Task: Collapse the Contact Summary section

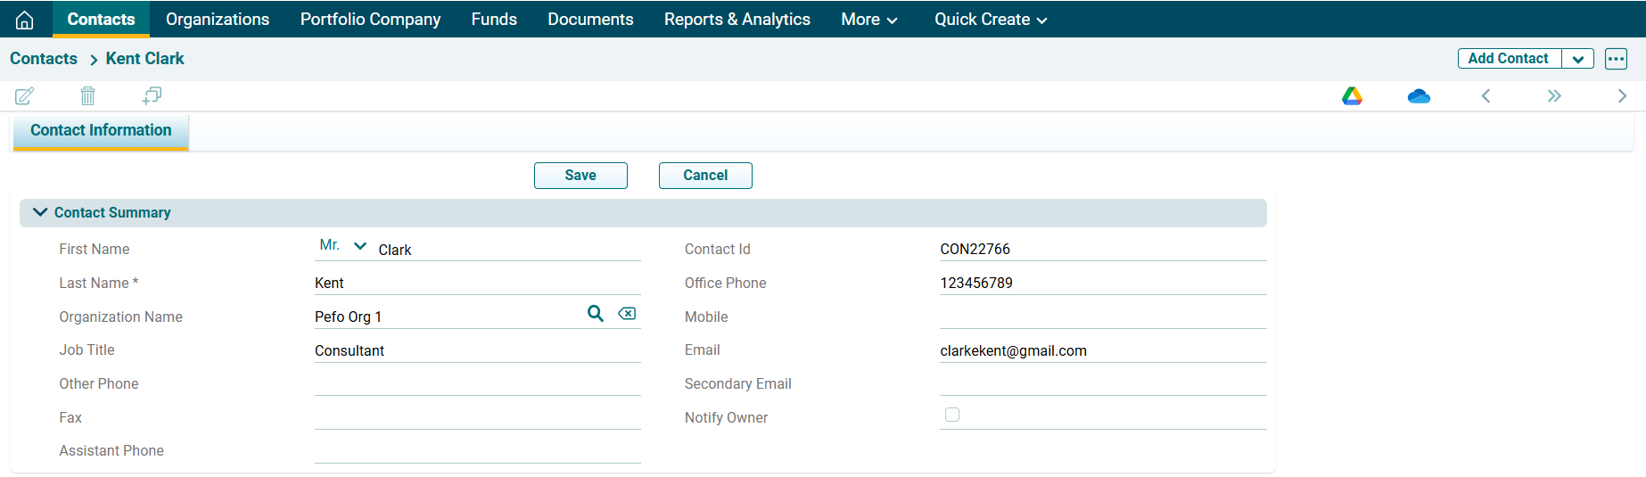Action: pos(40,212)
